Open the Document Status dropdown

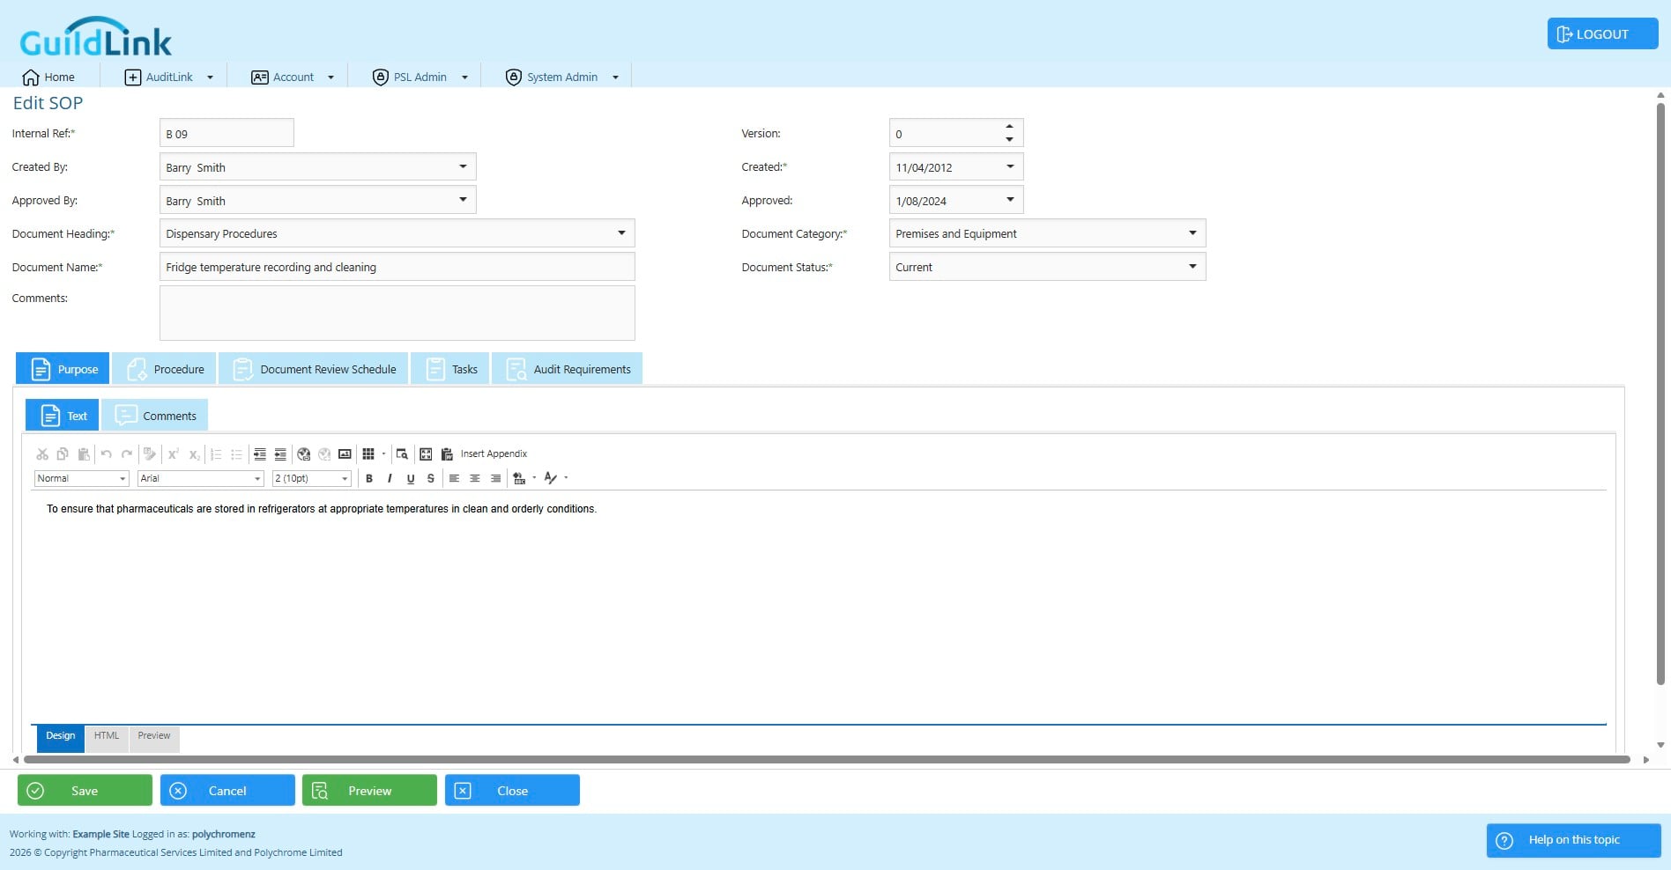[1192, 267]
